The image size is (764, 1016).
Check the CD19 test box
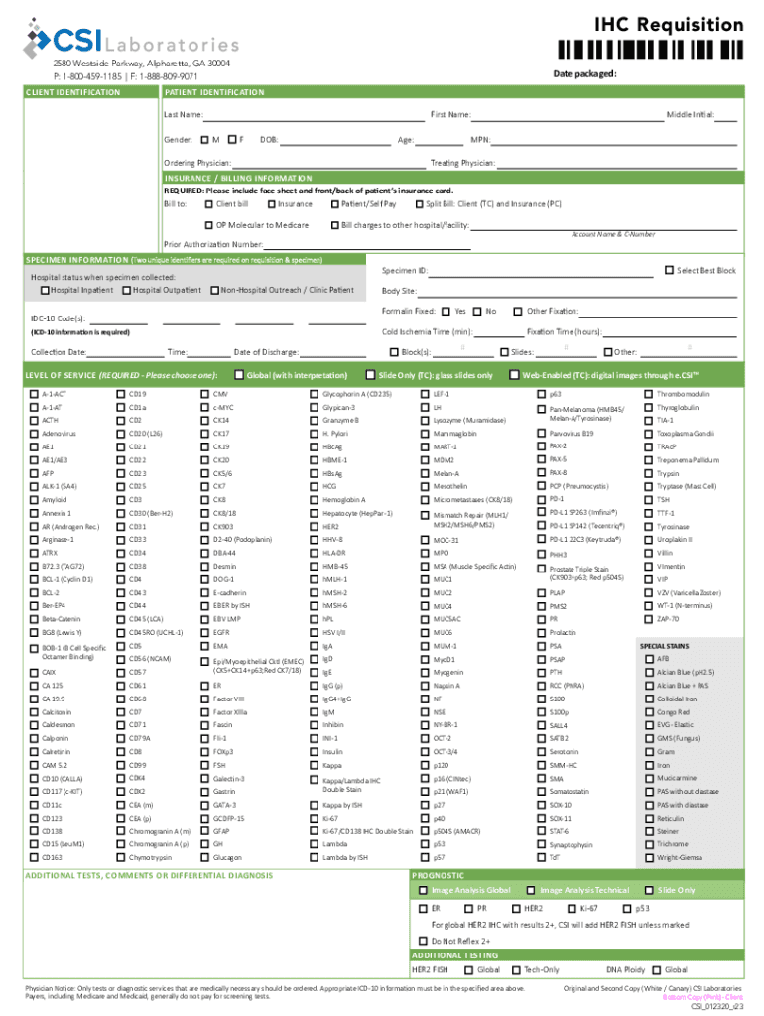point(121,394)
